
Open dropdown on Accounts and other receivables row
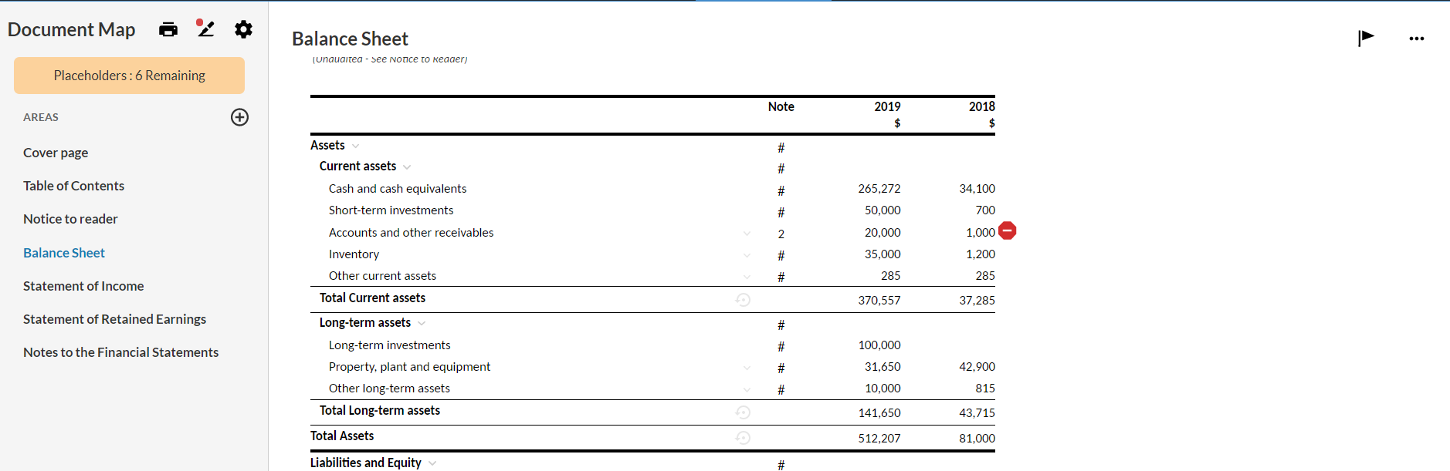pos(747,234)
